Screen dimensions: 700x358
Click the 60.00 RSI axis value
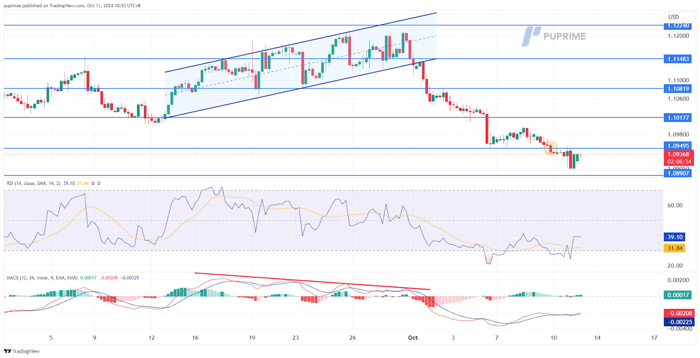[x=675, y=205]
